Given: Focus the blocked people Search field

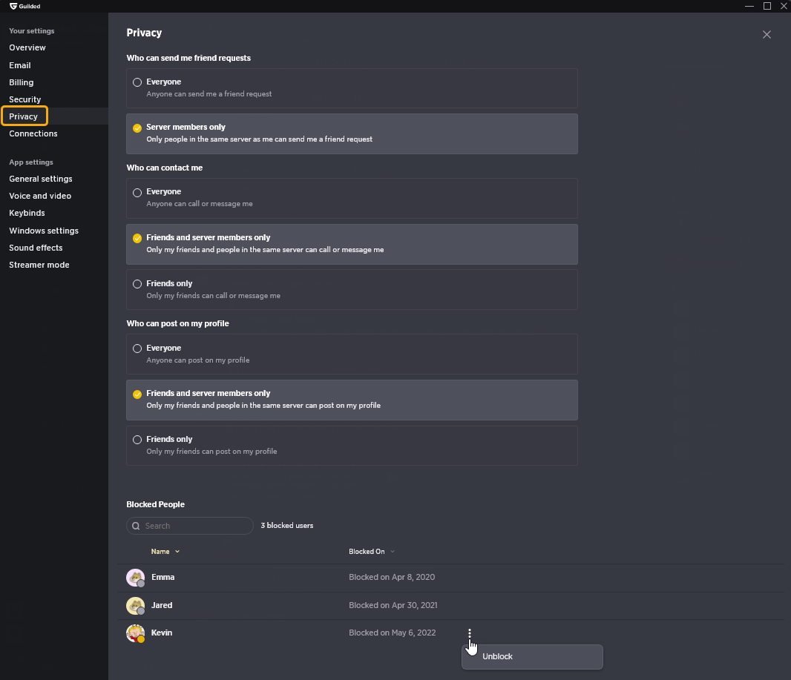Looking at the screenshot, I should click(190, 526).
